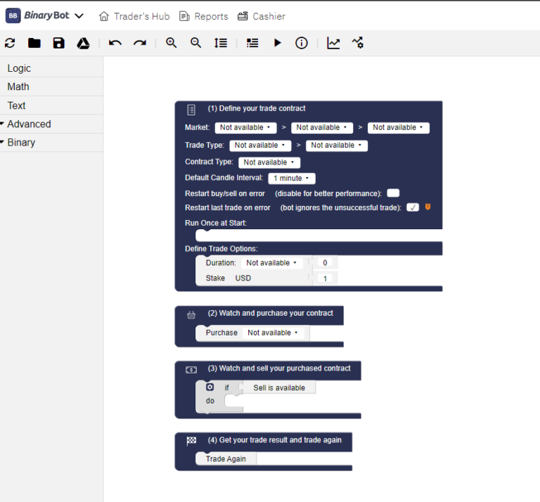The height and width of the screenshot is (502, 540).
Task: Expand the Binary category in sidebar
Action: click(x=21, y=142)
